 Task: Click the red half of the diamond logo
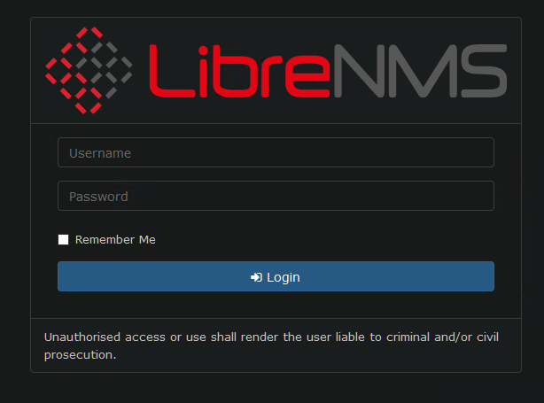tap(74, 70)
